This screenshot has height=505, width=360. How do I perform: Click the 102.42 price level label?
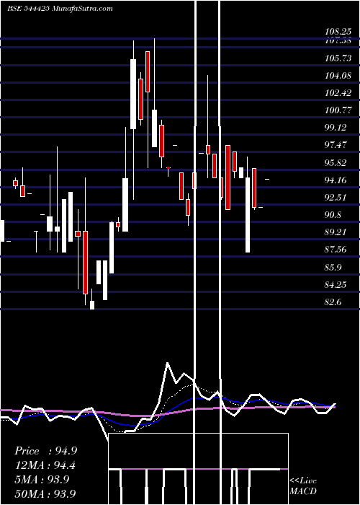tap(338, 93)
